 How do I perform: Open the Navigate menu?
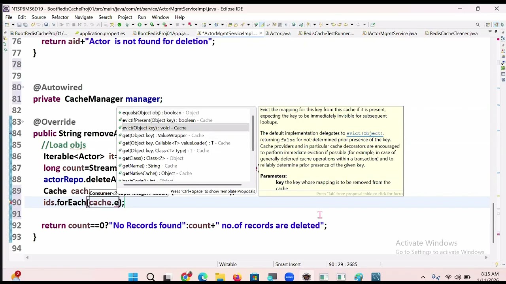click(83, 17)
